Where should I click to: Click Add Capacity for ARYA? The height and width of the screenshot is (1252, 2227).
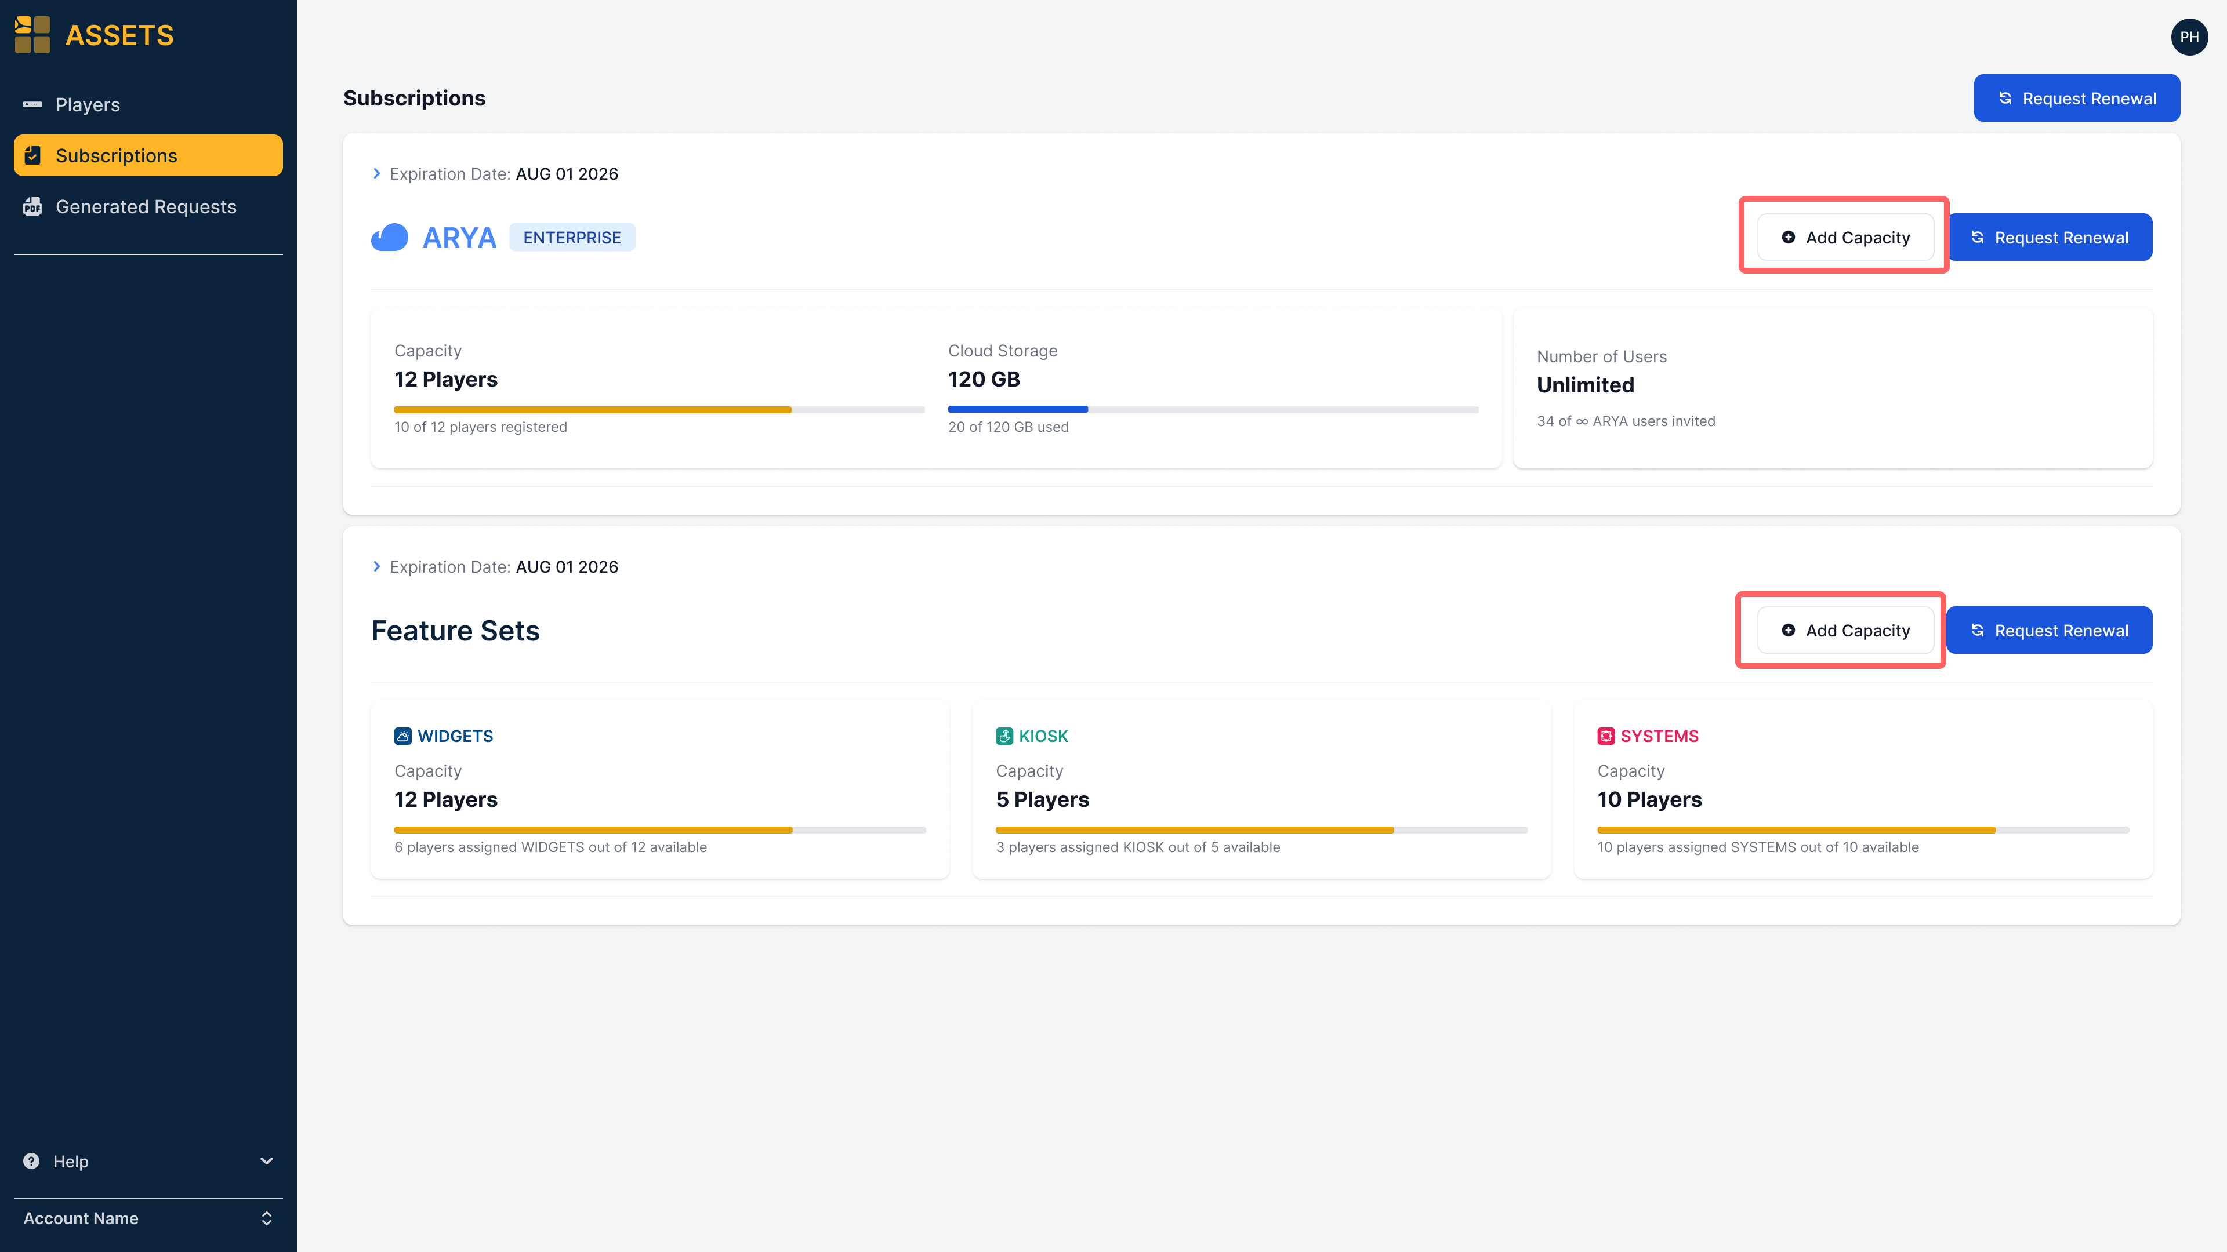click(x=1845, y=236)
